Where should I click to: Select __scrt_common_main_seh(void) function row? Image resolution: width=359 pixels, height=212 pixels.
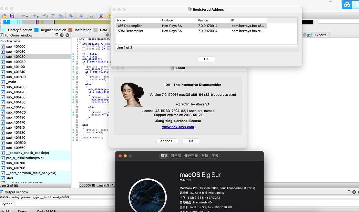click(x=35, y=173)
